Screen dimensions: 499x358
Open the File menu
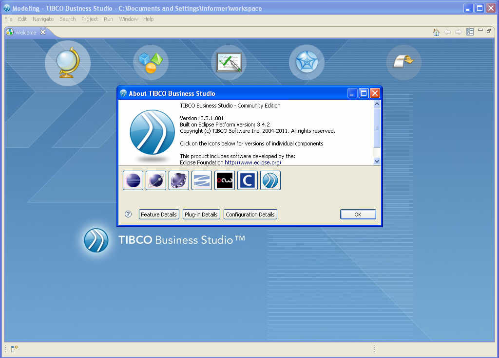click(8, 19)
